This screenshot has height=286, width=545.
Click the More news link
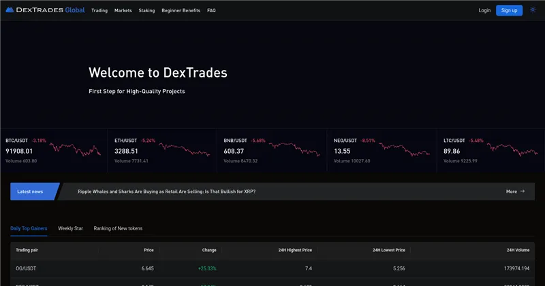(512, 192)
